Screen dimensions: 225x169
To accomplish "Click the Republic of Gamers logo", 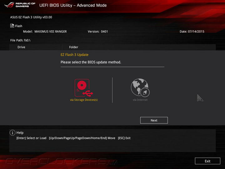I will (x=20, y=5).
